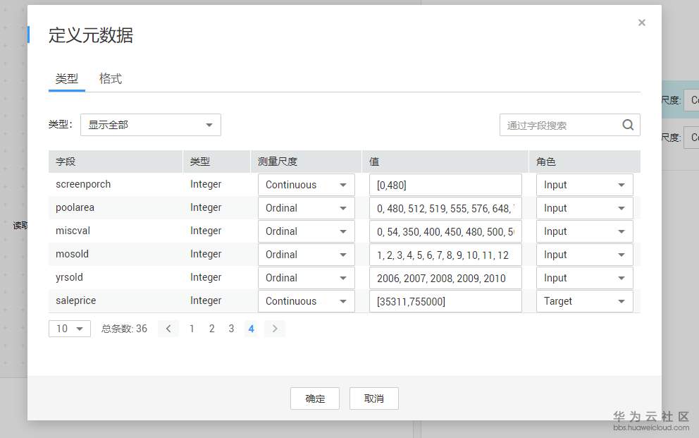Go to previous page arrow
The width and height of the screenshot is (699, 438).
168,329
